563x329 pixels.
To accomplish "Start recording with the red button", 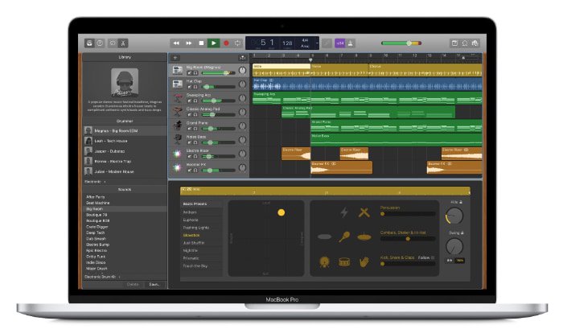I will [226, 43].
